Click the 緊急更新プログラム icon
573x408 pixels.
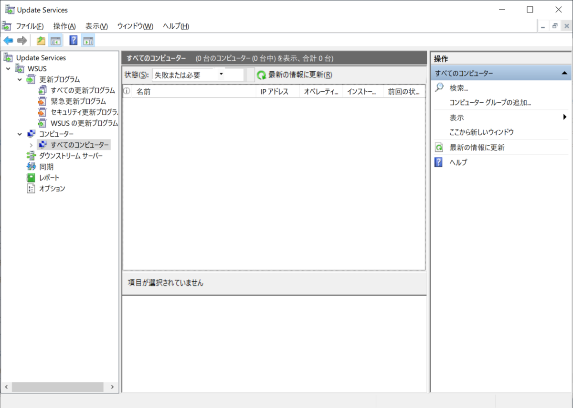pos(42,101)
